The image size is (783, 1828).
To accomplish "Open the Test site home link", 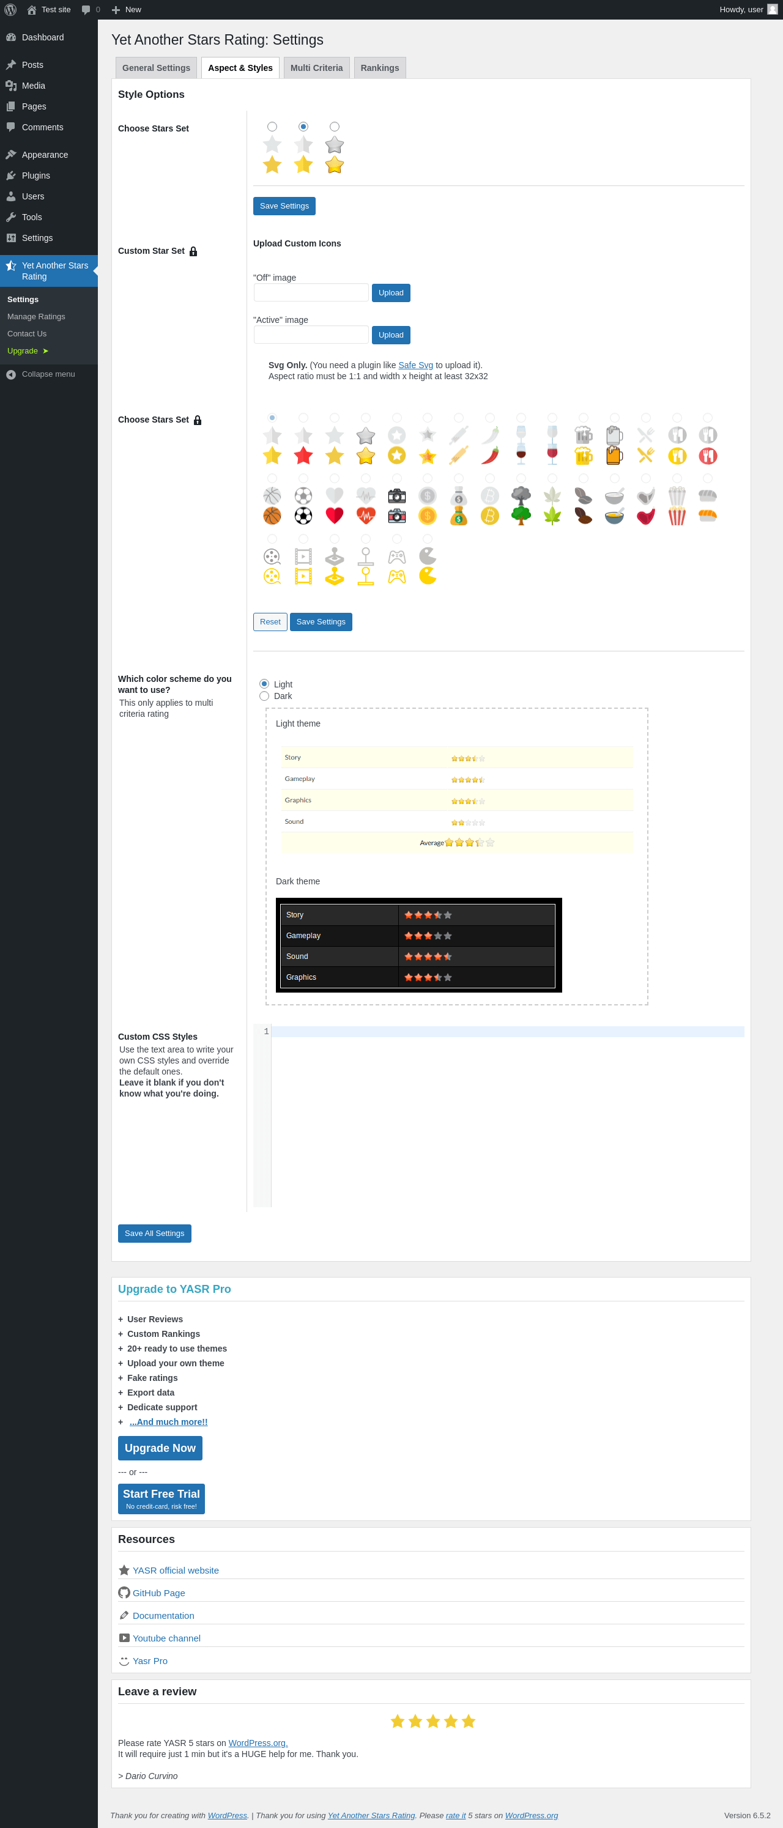I will (x=48, y=9).
